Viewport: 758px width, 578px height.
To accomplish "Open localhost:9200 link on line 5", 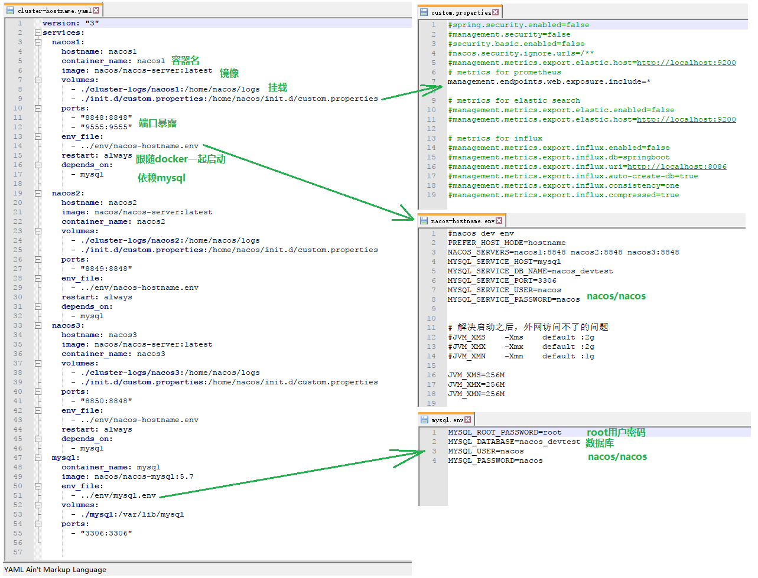I will point(687,63).
